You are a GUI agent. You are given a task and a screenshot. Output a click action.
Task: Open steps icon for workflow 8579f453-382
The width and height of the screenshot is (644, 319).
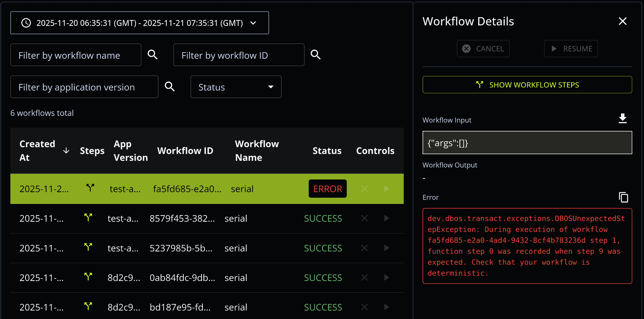click(88, 218)
